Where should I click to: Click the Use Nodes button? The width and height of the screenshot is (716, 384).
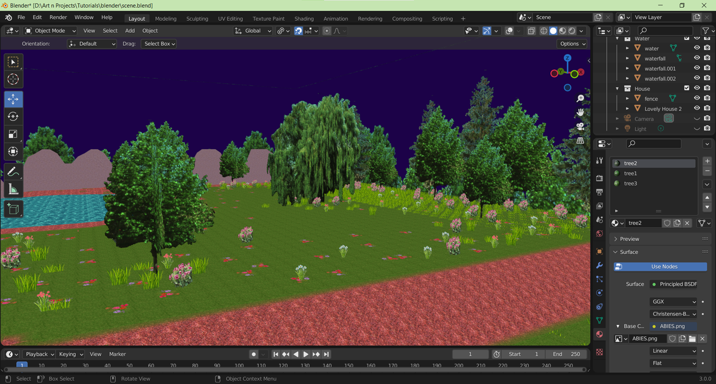[x=663, y=267]
